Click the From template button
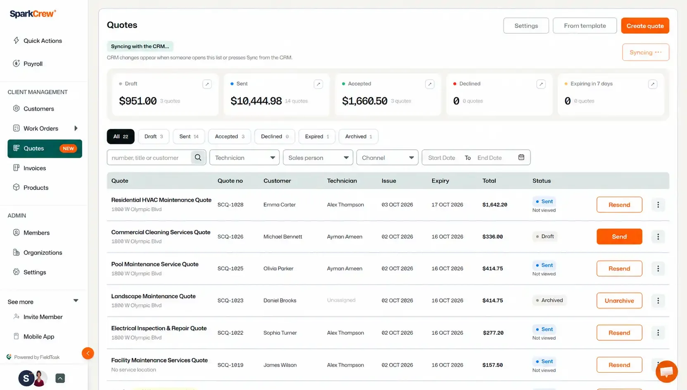Screen dimensions: 687x390 [x=585, y=26]
